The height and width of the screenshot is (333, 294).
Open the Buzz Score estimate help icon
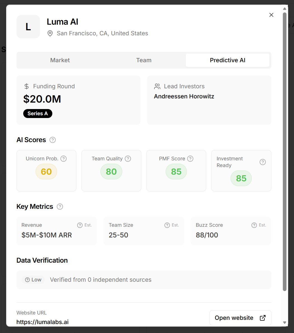click(x=254, y=225)
